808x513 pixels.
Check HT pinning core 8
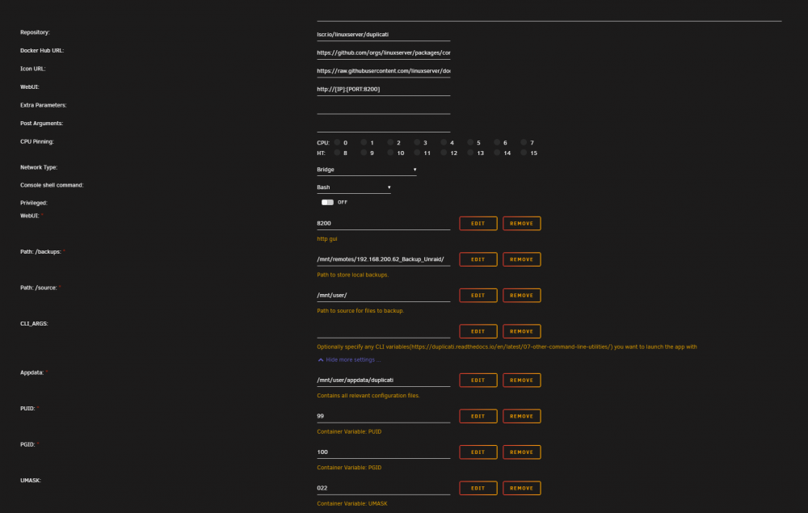click(337, 153)
